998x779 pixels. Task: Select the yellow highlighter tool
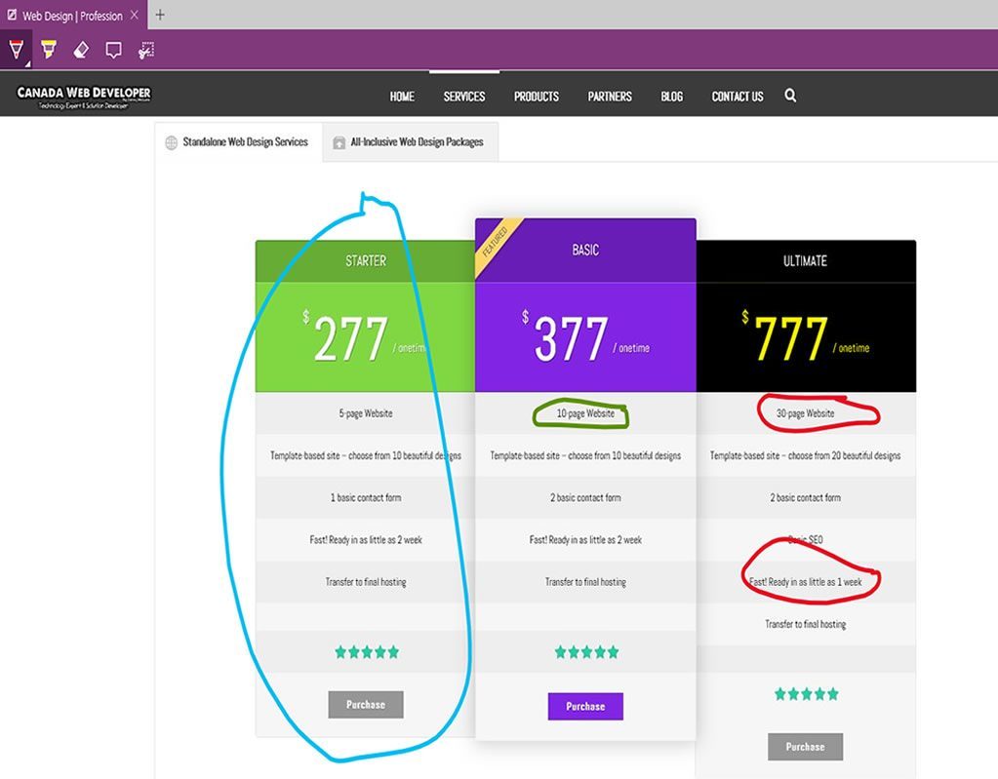[x=49, y=50]
